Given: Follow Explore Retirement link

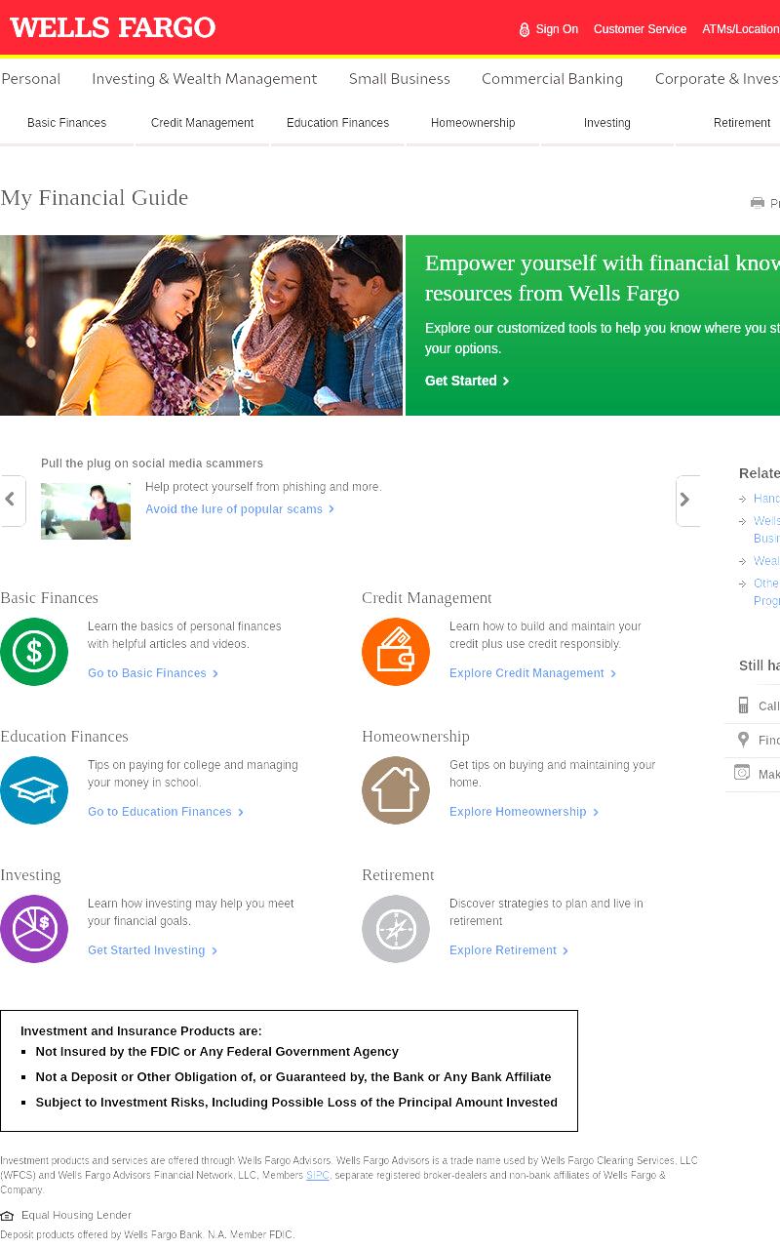Looking at the screenshot, I should [x=503, y=950].
